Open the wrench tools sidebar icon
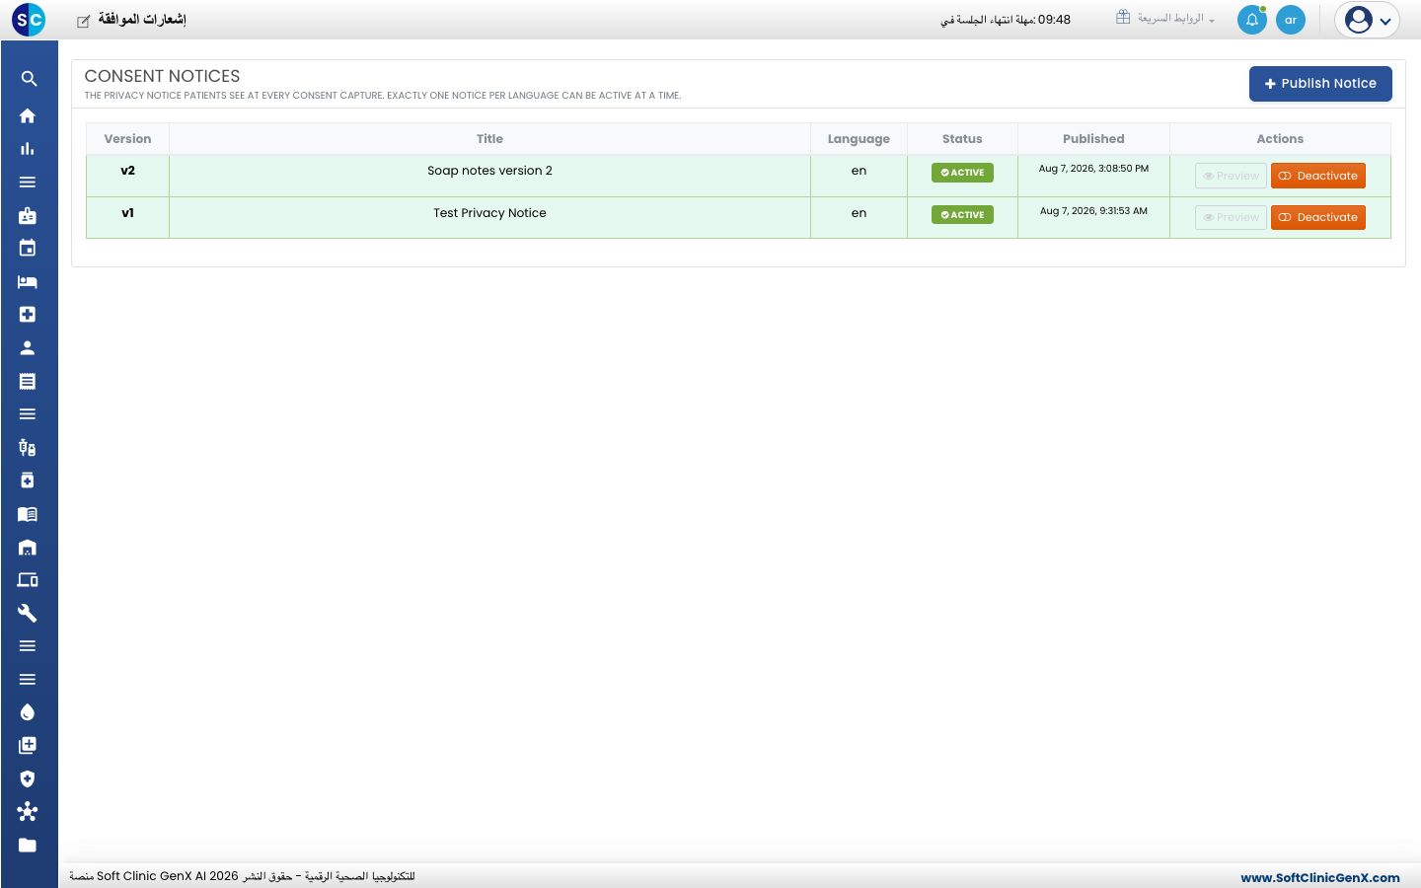 (28, 614)
